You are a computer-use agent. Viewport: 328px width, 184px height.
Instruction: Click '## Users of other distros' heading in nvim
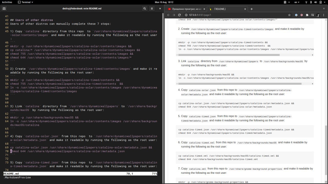coord(32,20)
